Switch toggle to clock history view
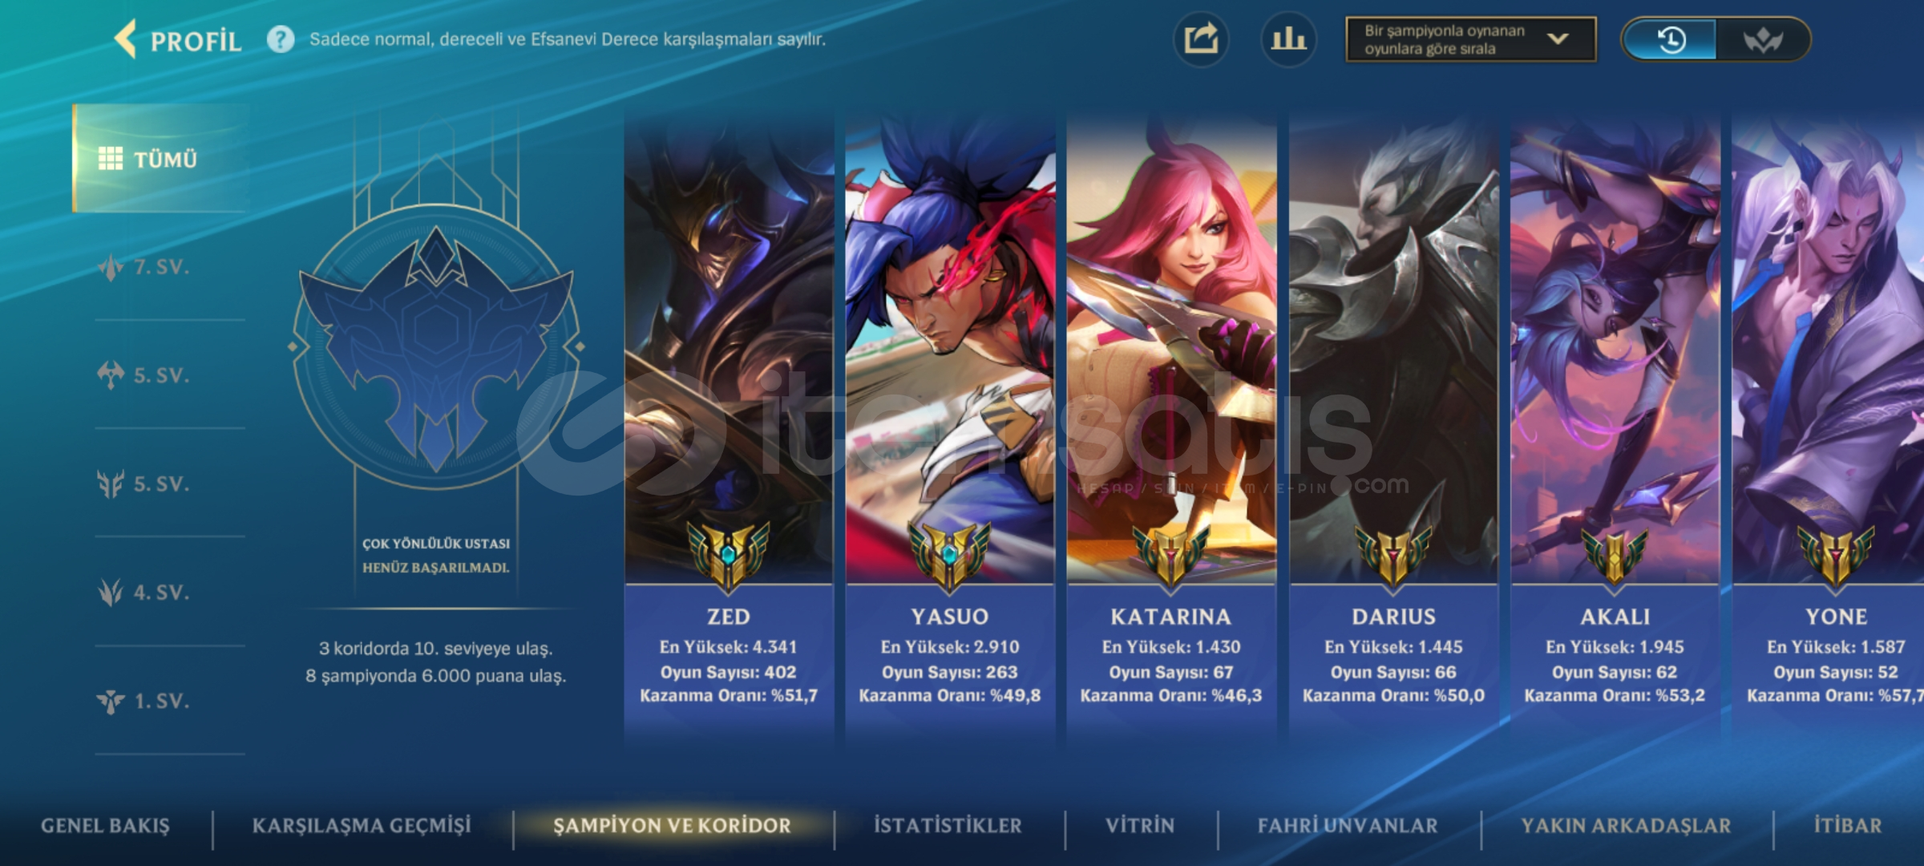The width and height of the screenshot is (1924, 866). point(1671,39)
